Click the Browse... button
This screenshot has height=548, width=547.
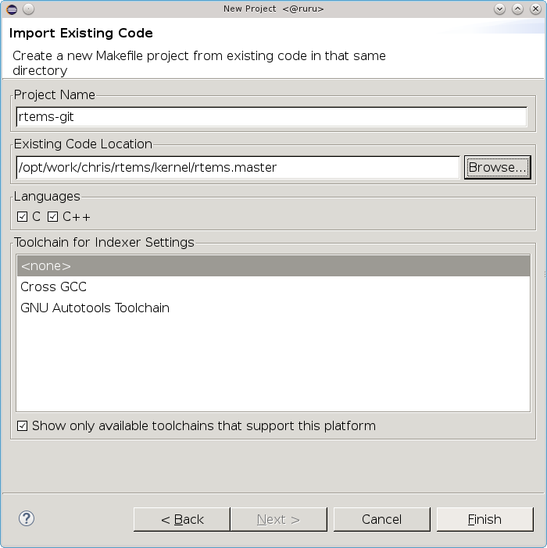tap(497, 167)
